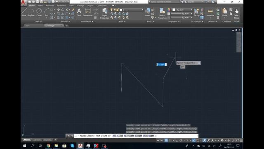The width and height of the screenshot is (264, 149).
Task: Expand the Draw panel
Action: point(38,22)
